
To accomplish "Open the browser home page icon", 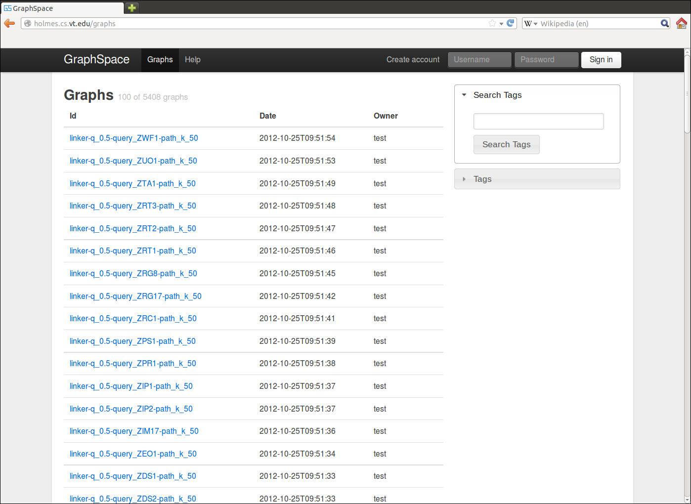I will click(x=682, y=23).
